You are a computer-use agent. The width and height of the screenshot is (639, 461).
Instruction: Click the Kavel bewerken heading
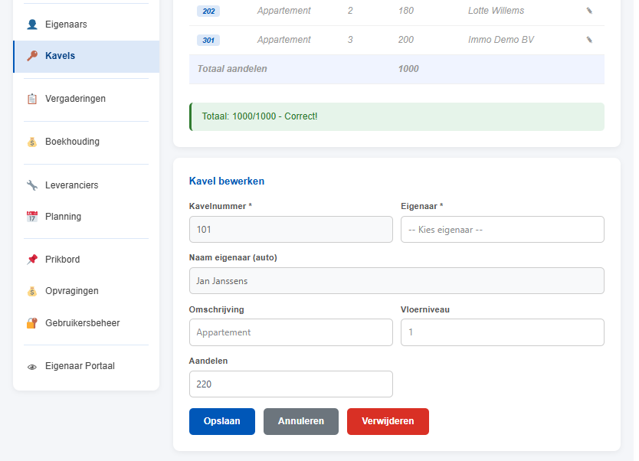[x=227, y=181]
